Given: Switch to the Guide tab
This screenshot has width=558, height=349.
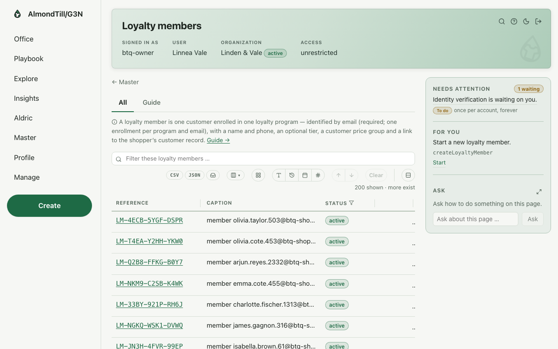Looking at the screenshot, I should click(x=152, y=103).
